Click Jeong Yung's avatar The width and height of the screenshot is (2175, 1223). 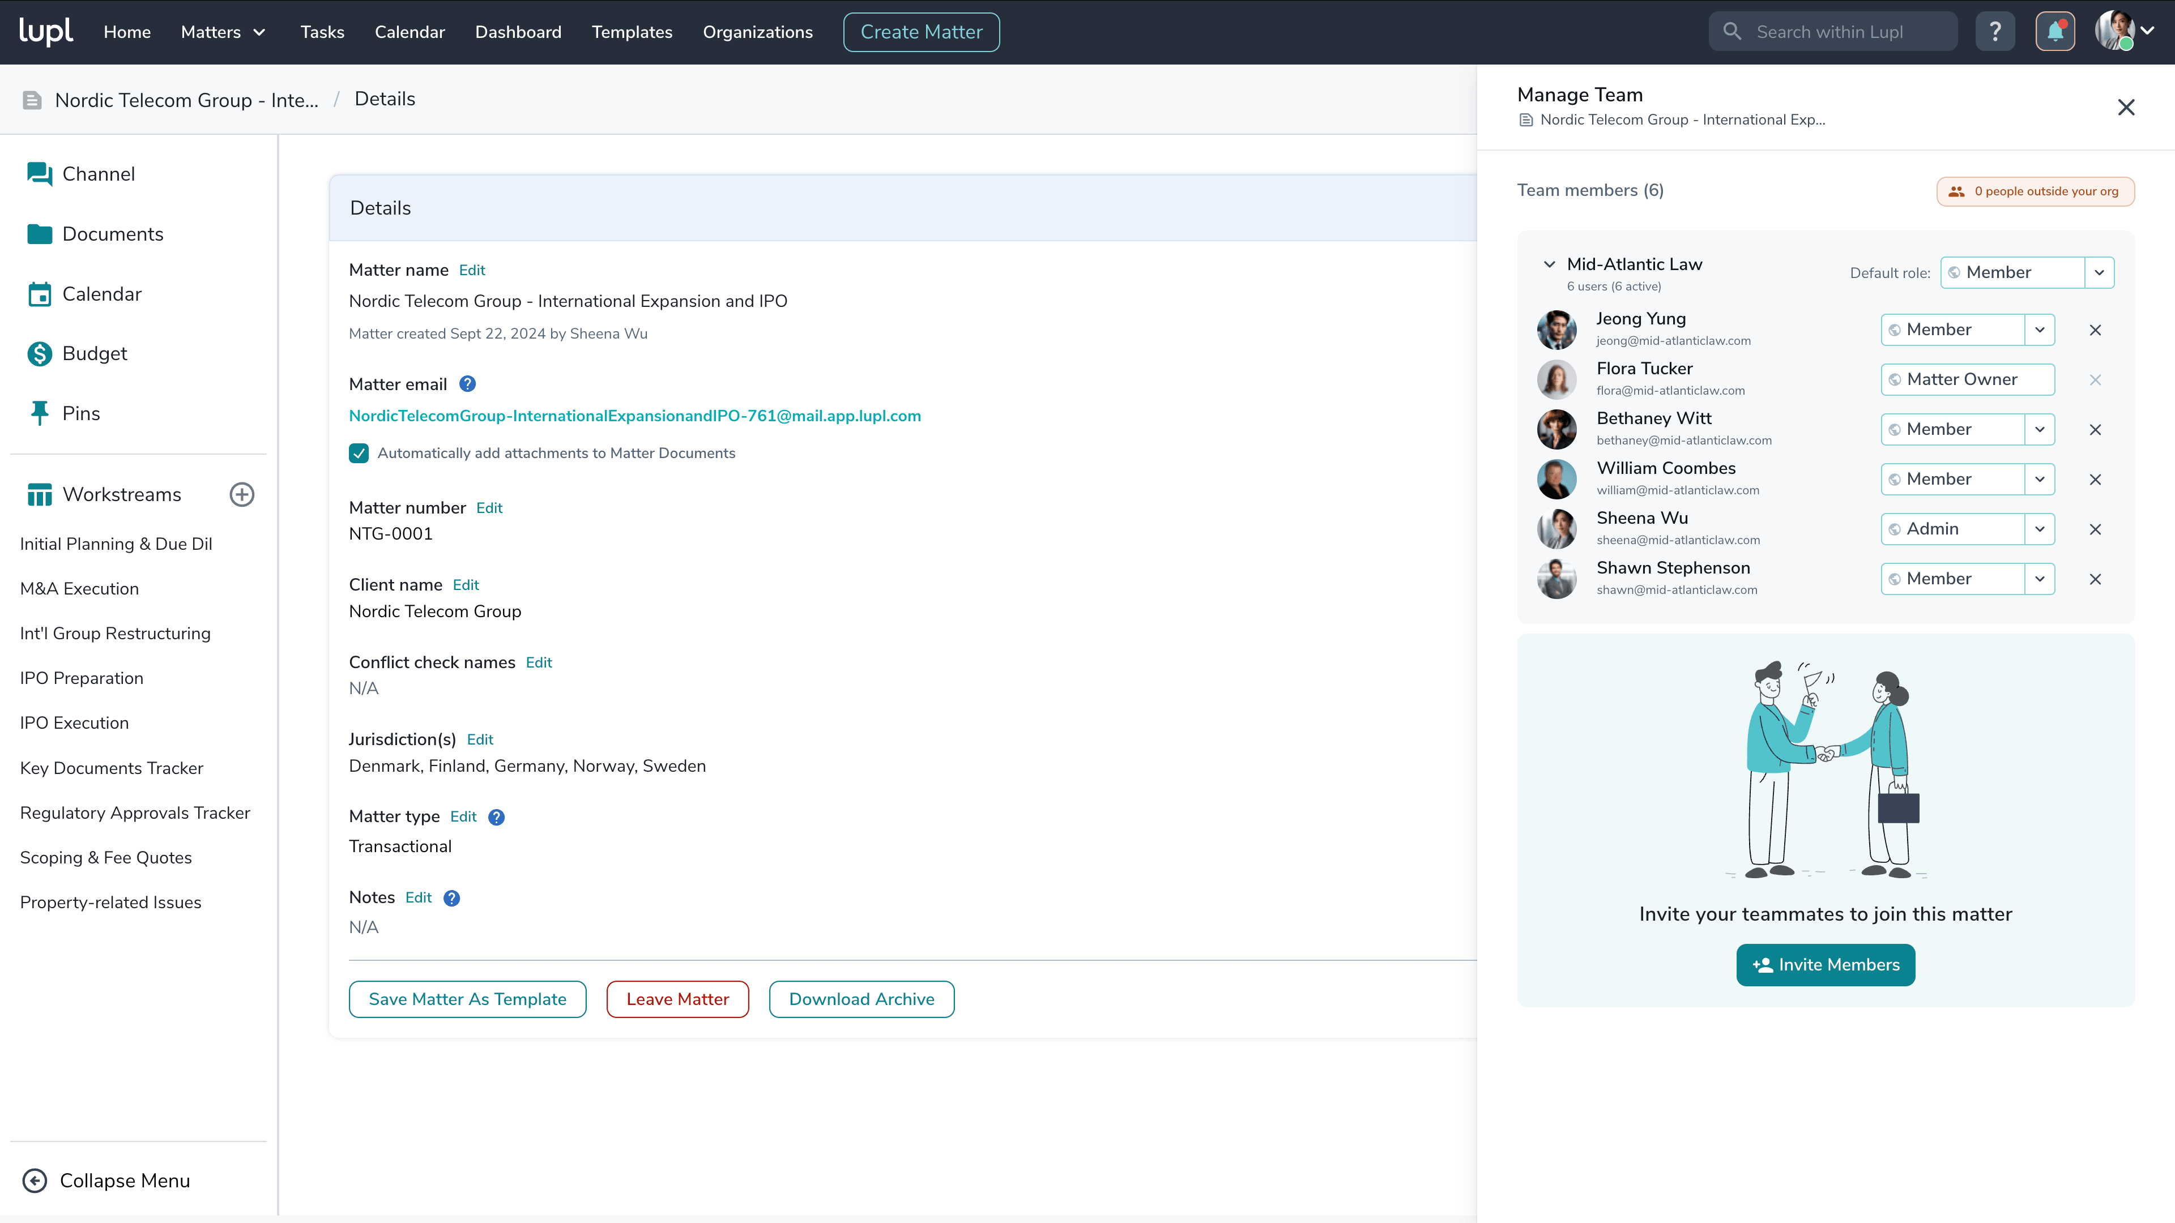click(1556, 329)
